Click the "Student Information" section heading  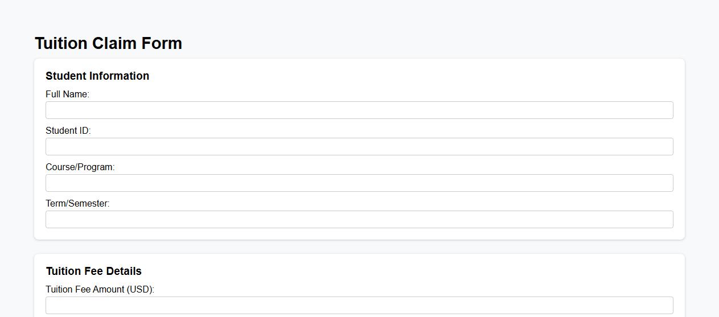coord(97,76)
